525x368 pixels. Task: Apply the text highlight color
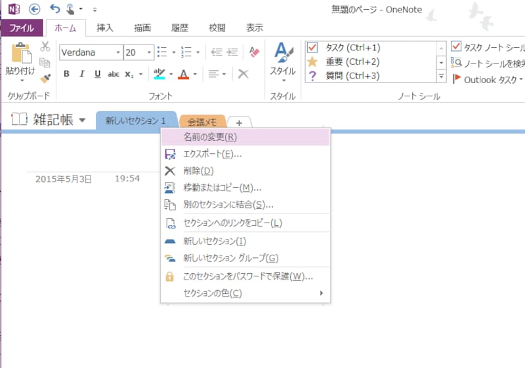click(159, 74)
